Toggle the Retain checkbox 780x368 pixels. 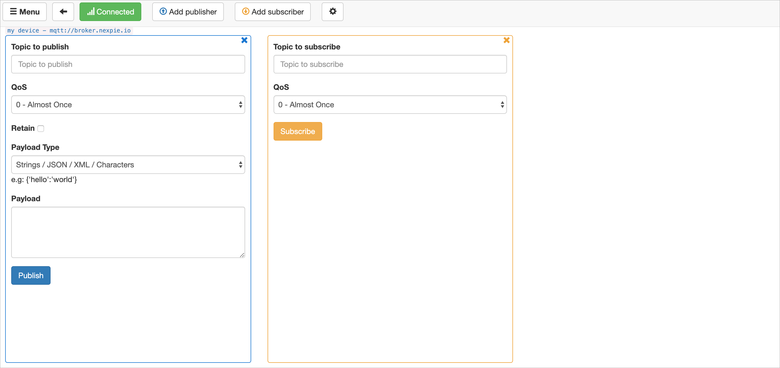click(41, 128)
